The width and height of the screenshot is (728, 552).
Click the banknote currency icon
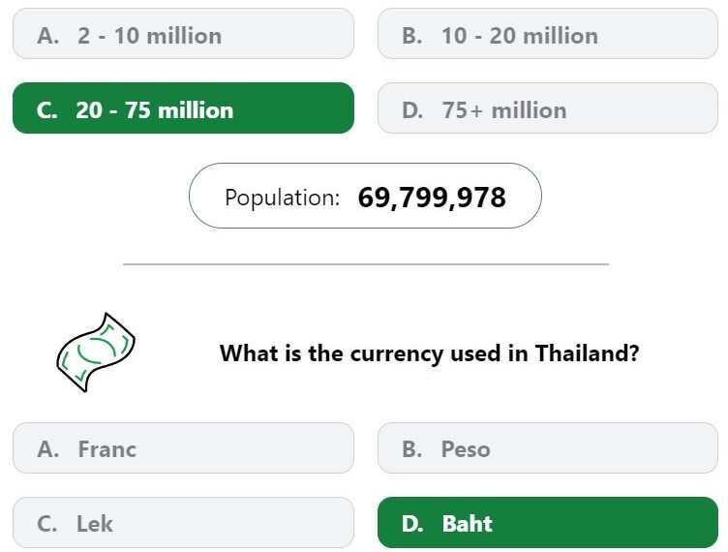95,352
